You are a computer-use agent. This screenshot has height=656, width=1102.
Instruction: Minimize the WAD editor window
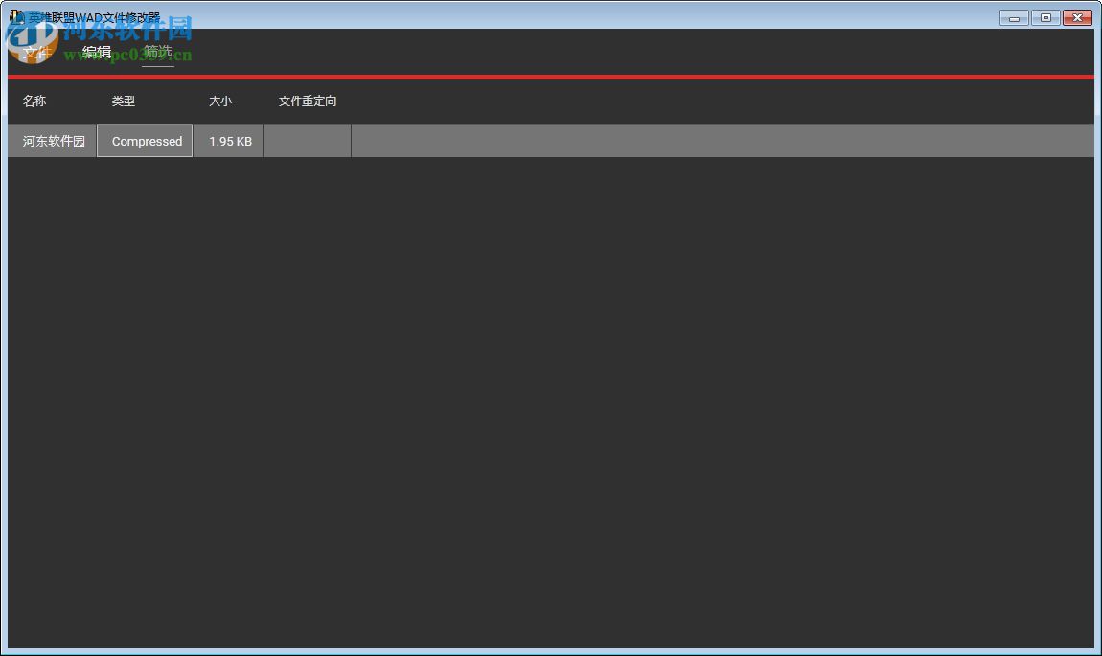pyautogui.click(x=1014, y=17)
